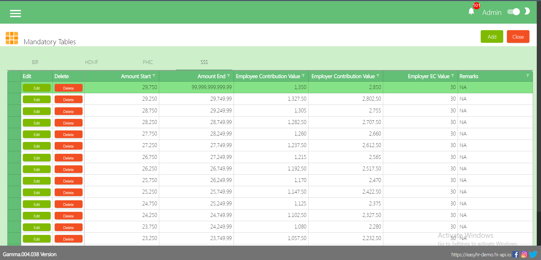This screenshot has height=260, width=541.
Task: Delete the row with Amount Start 28,250
Action: click(68, 123)
